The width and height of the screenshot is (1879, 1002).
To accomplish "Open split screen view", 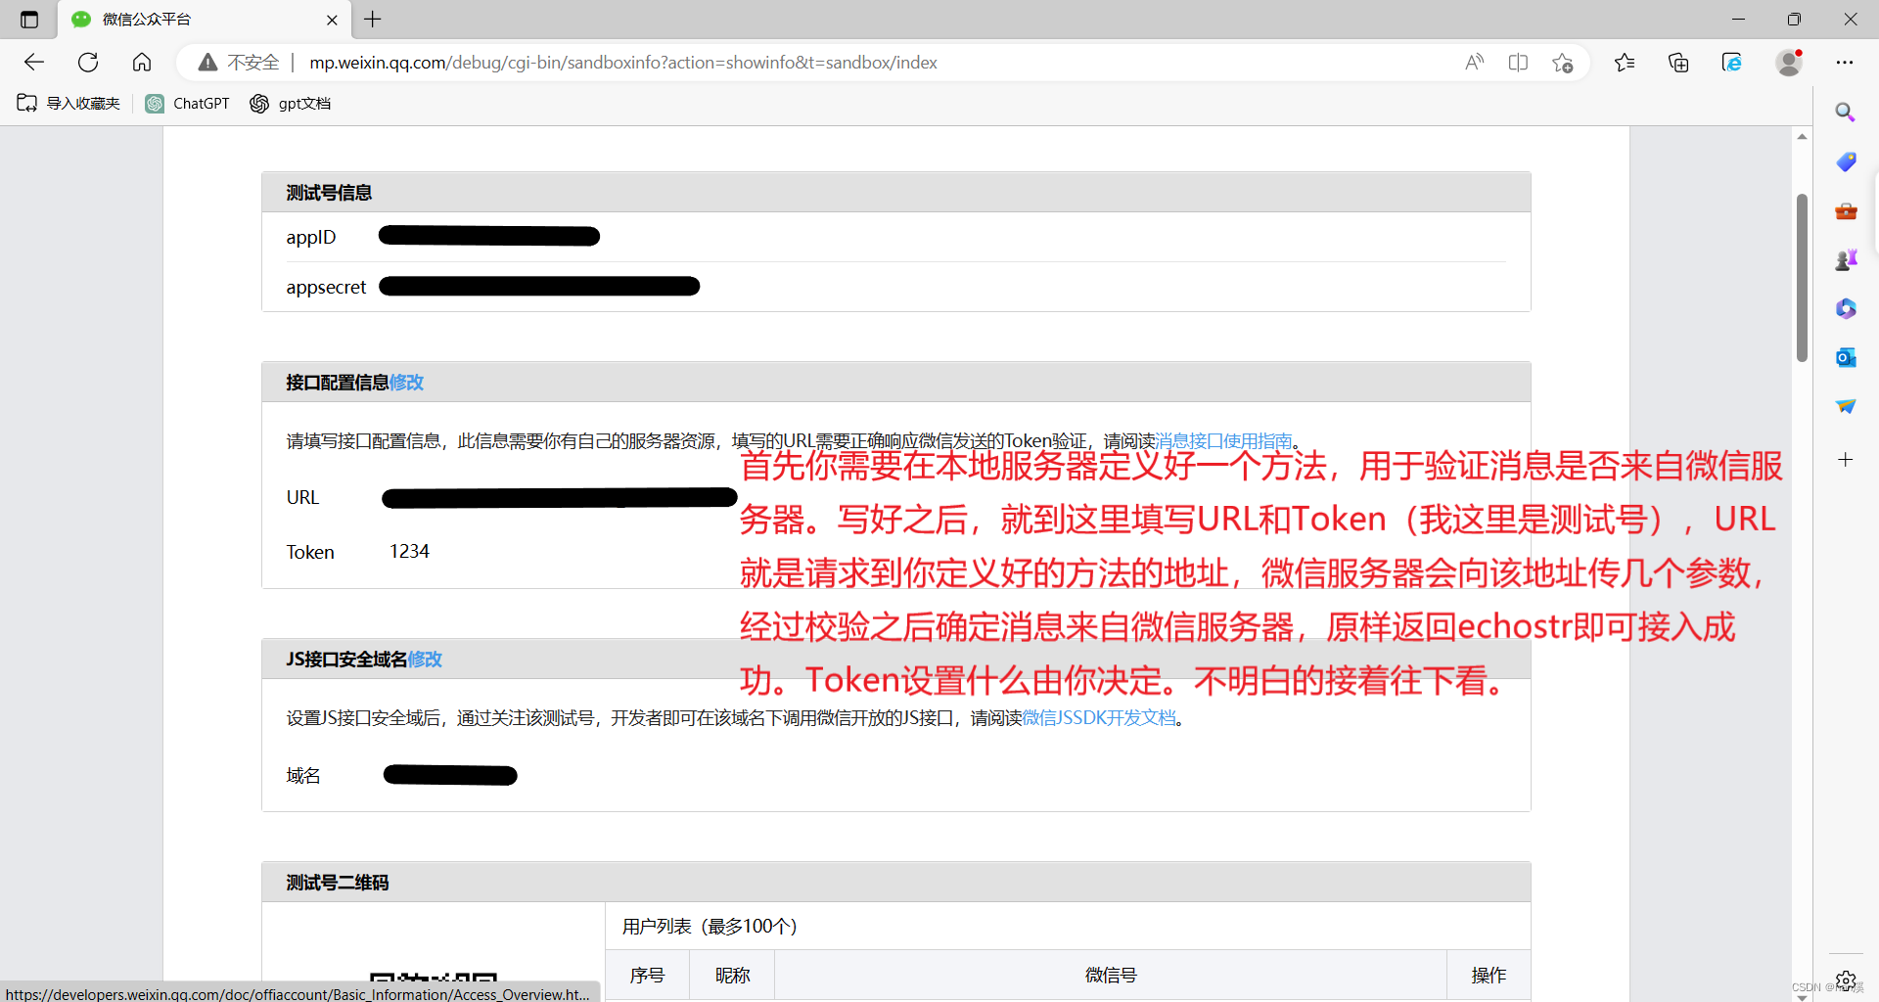I will tap(1518, 63).
